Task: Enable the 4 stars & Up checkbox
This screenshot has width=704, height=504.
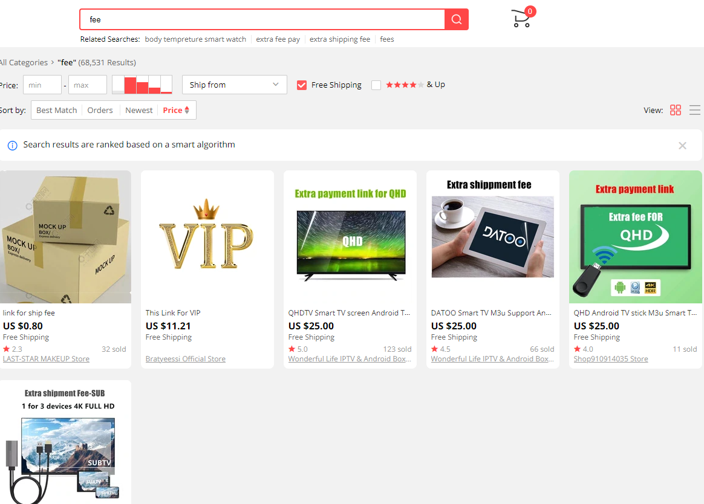Action: click(376, 85)
